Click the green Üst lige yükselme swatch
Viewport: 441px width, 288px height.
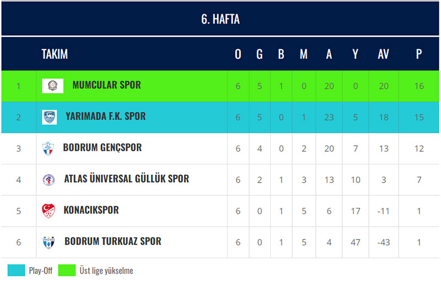(x=67, y=270)
